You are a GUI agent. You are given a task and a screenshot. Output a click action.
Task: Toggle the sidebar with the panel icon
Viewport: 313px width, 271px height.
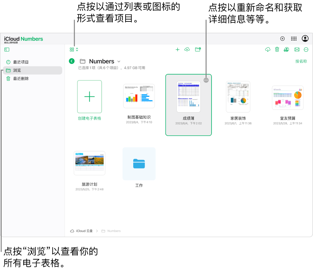click(x=7, y=50)
